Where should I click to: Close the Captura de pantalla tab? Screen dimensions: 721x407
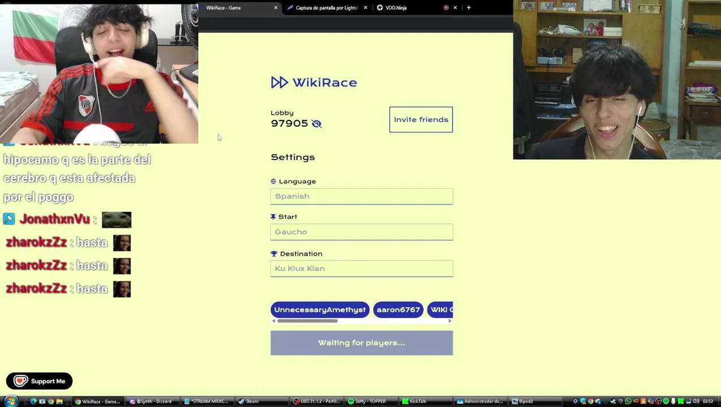(365, 8)
